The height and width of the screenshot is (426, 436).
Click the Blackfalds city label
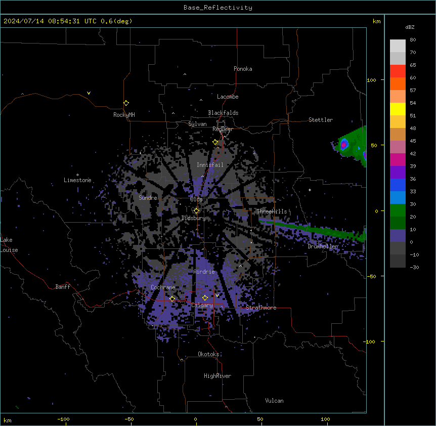tap(223, 113)
